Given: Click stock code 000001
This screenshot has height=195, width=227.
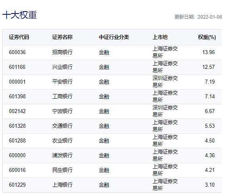Looking at the screenshot, I should (17, 82).
